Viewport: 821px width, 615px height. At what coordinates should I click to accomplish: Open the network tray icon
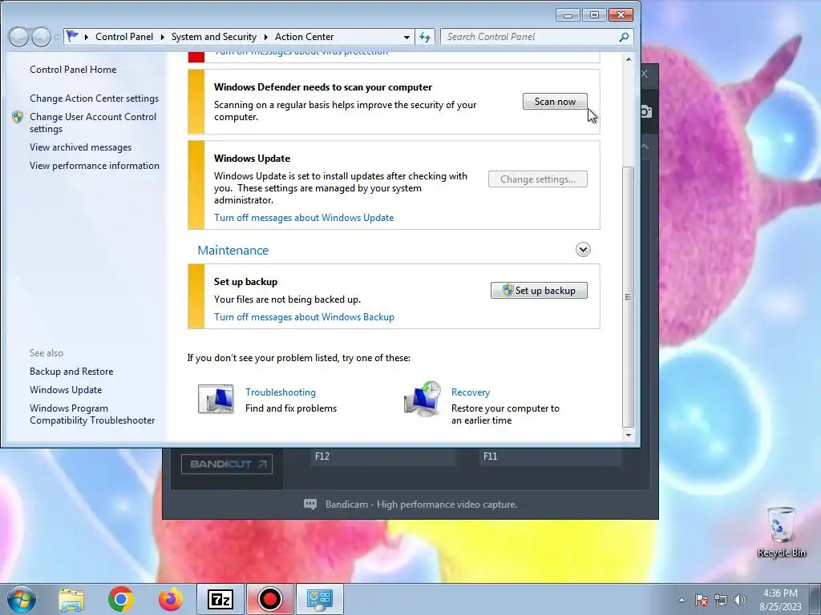pos(721,600)
